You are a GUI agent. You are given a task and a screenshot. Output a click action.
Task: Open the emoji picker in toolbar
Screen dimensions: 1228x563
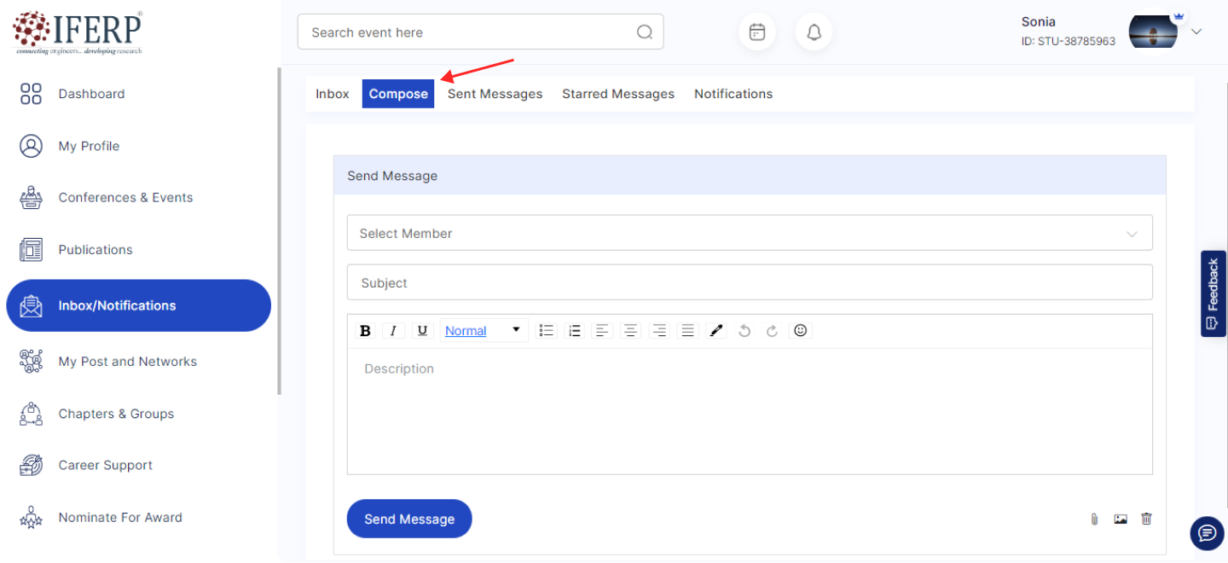800,331
